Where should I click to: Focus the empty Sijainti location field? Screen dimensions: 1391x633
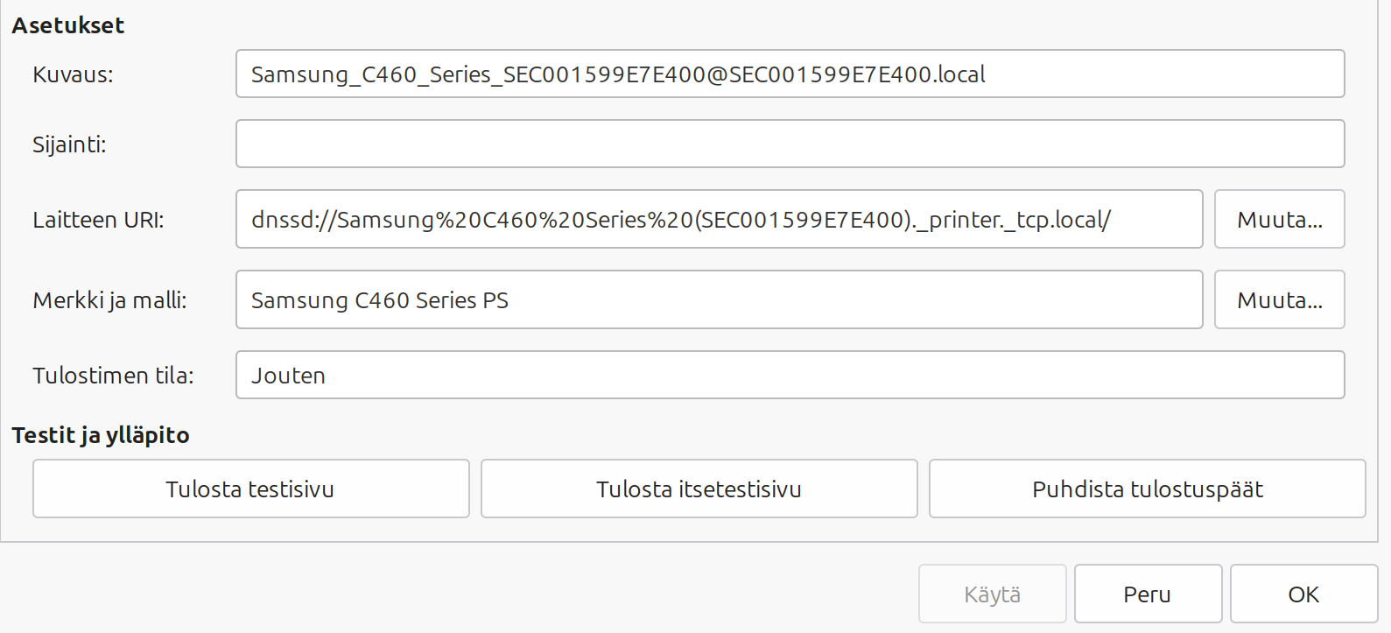tap(790, 144)
